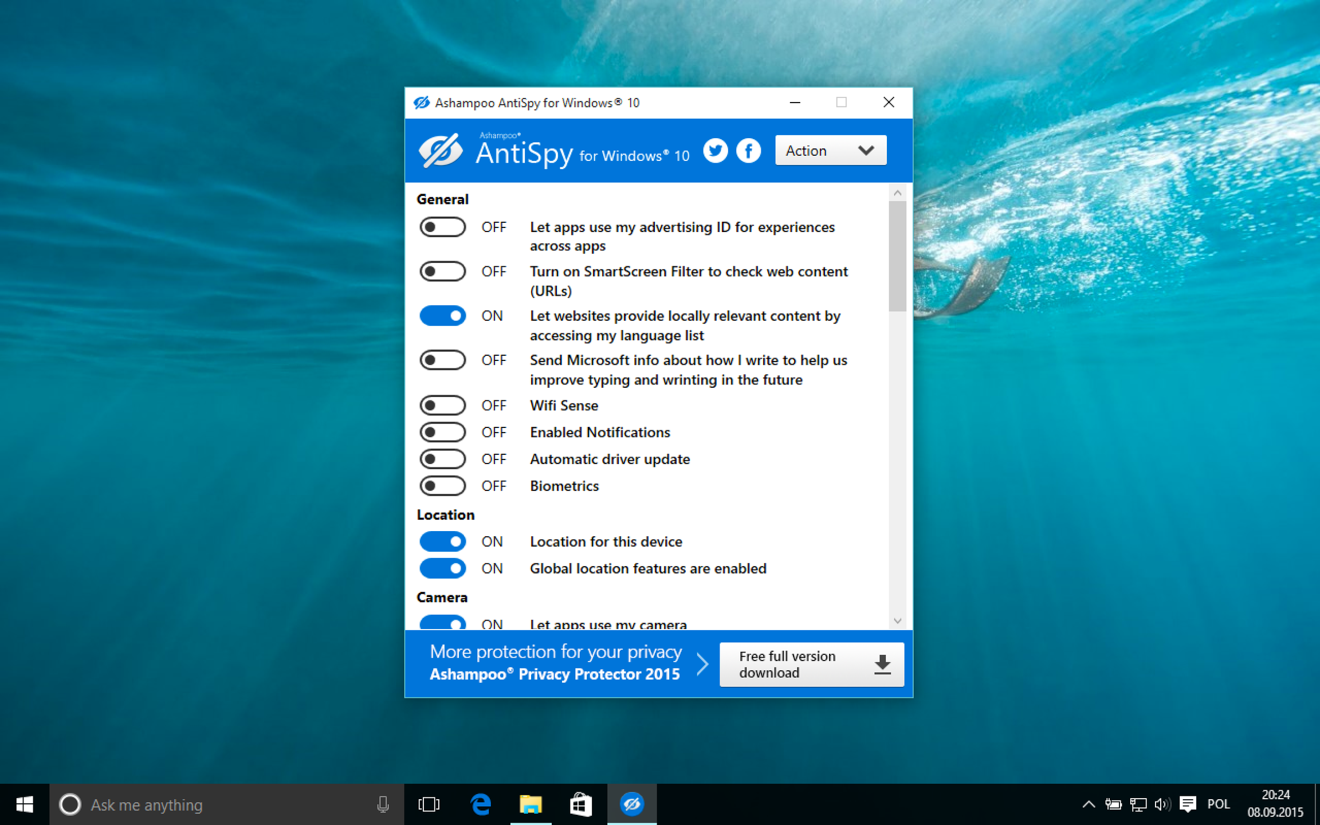The image size is (1320, 825).
Task: Show hidden icons in the system tray
Action: pos(1089,804)
